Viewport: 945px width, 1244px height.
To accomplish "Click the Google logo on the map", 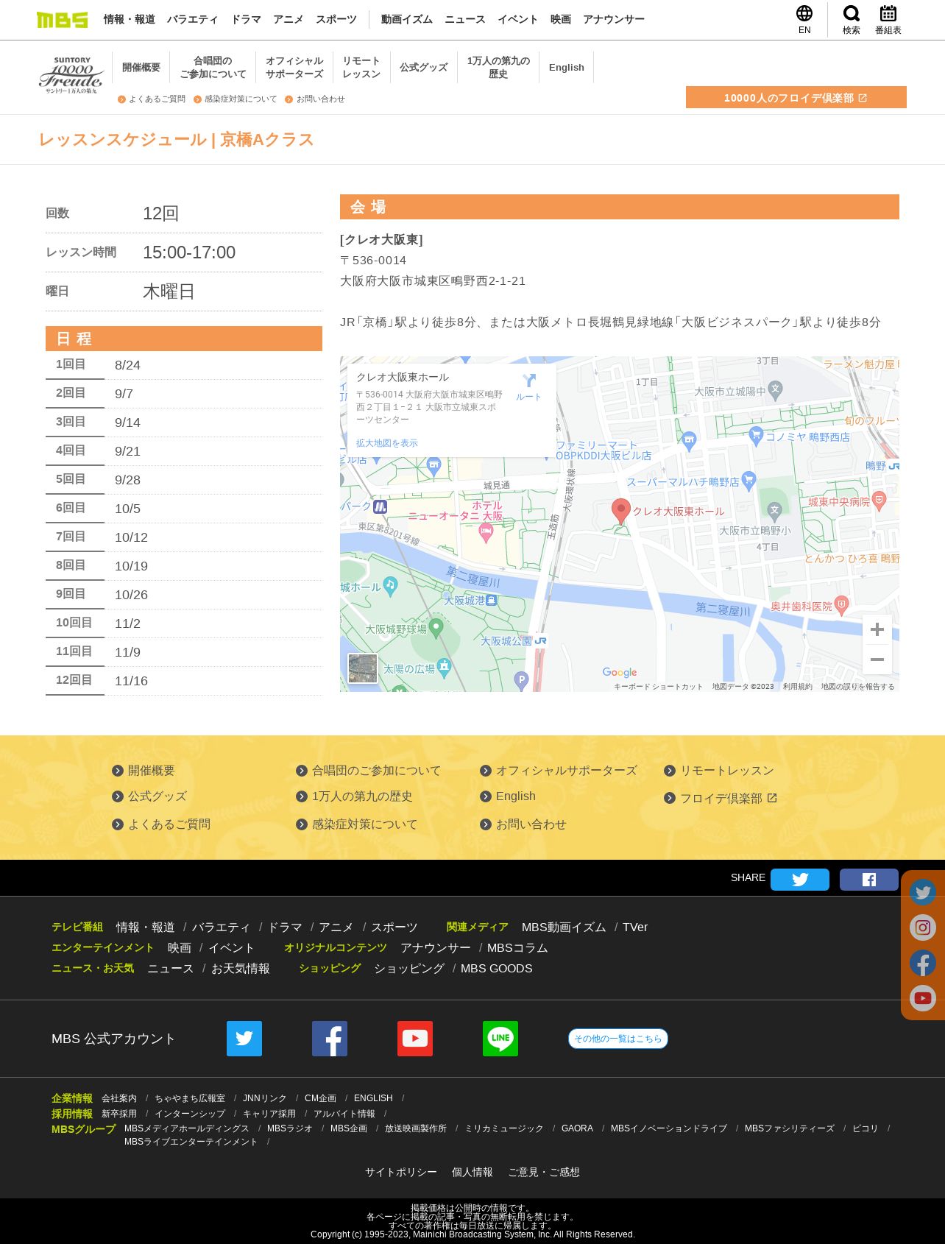I will pos(620,672).
